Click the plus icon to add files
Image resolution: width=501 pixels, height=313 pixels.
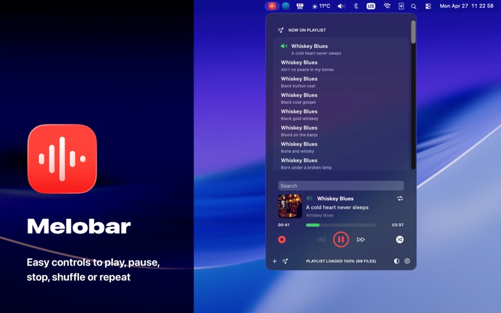[274, 261]
